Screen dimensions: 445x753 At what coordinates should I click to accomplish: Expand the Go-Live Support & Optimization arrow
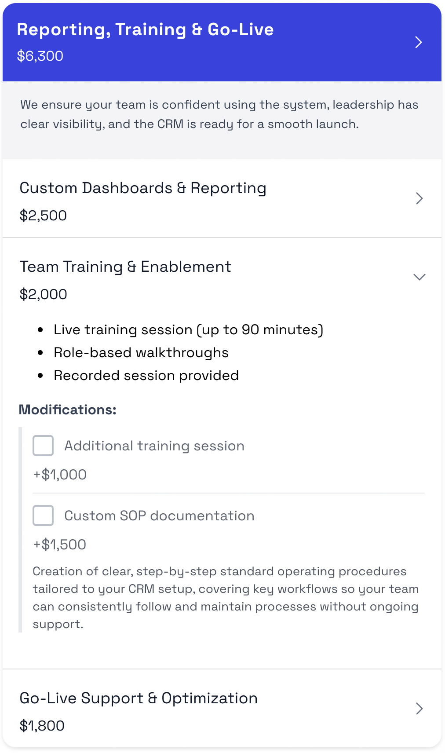point(419,709)
